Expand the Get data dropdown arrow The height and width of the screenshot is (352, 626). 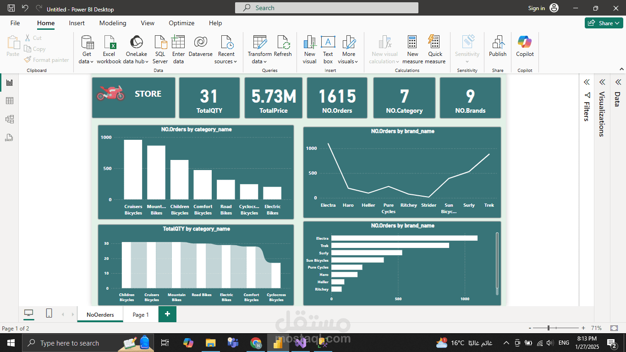(x=92, y=62)
